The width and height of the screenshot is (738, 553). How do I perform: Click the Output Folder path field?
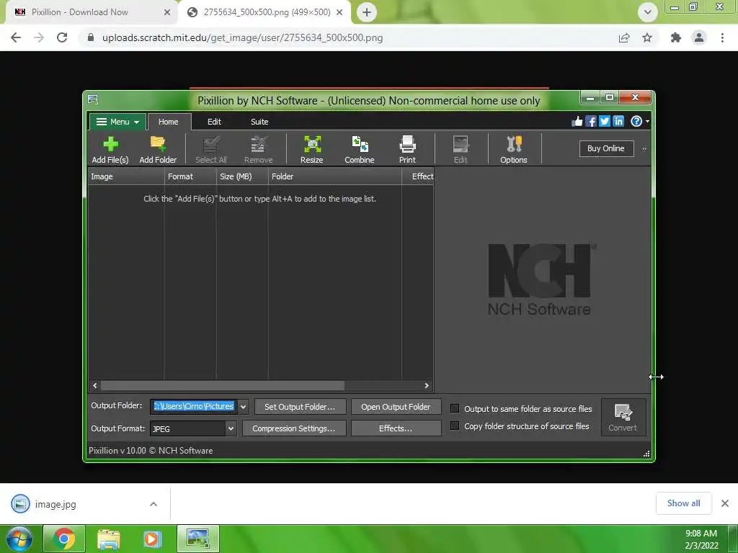tap(194, 406)
